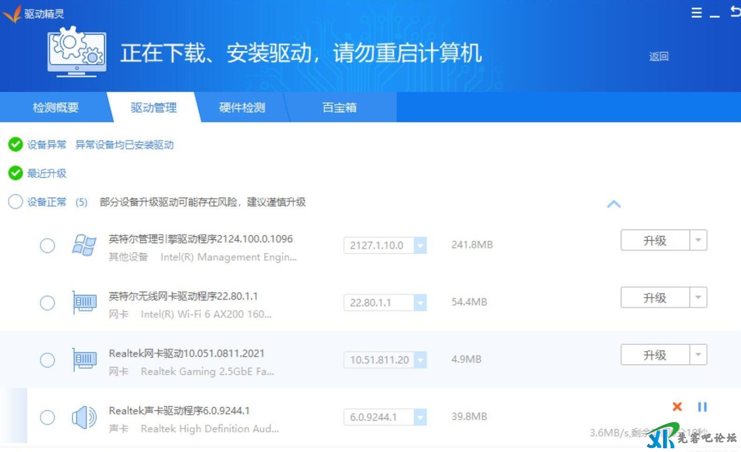Toggle the 设备正常 select-all checkbox

click(15, 202)
